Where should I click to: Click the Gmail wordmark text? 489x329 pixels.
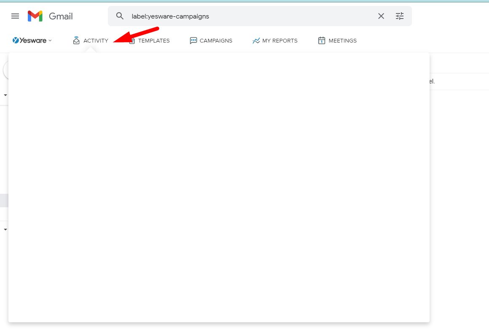(61, 16)
